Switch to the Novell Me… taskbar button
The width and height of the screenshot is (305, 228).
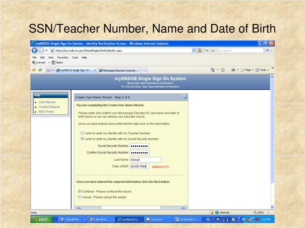(x=72, y=219)
